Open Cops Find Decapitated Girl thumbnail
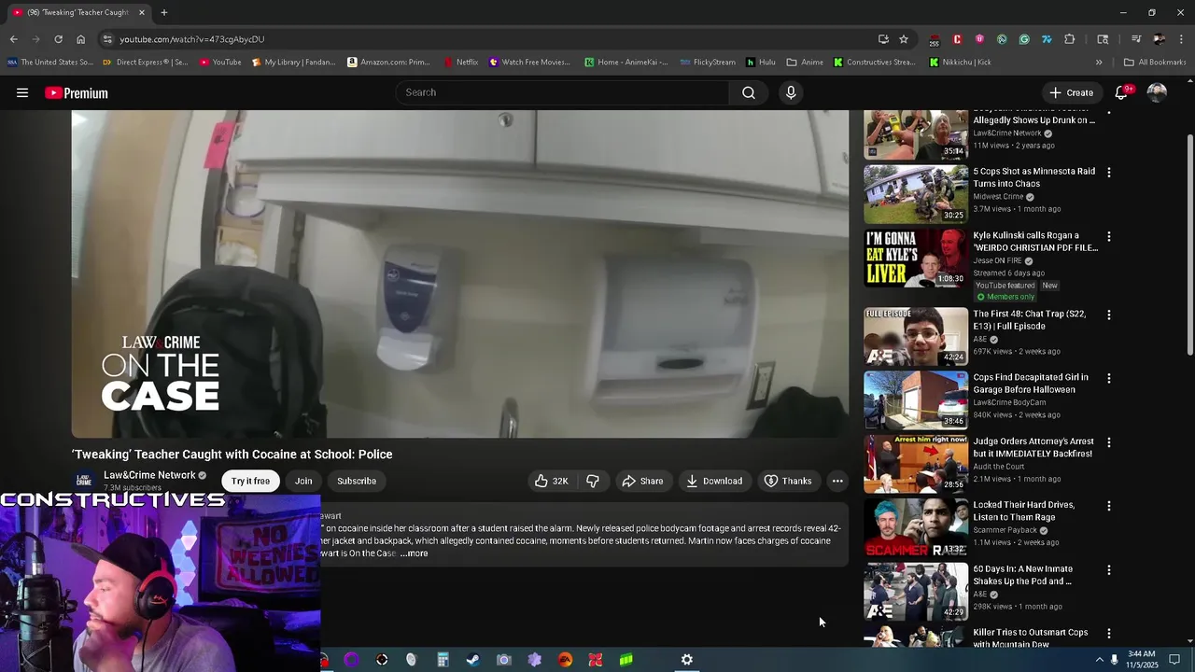This screenshot has height=672, width=1195. (916, 400)
